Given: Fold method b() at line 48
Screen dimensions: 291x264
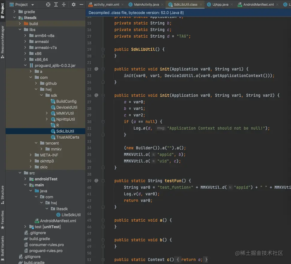Looking at the screenshot, I should tap(103, 240).
